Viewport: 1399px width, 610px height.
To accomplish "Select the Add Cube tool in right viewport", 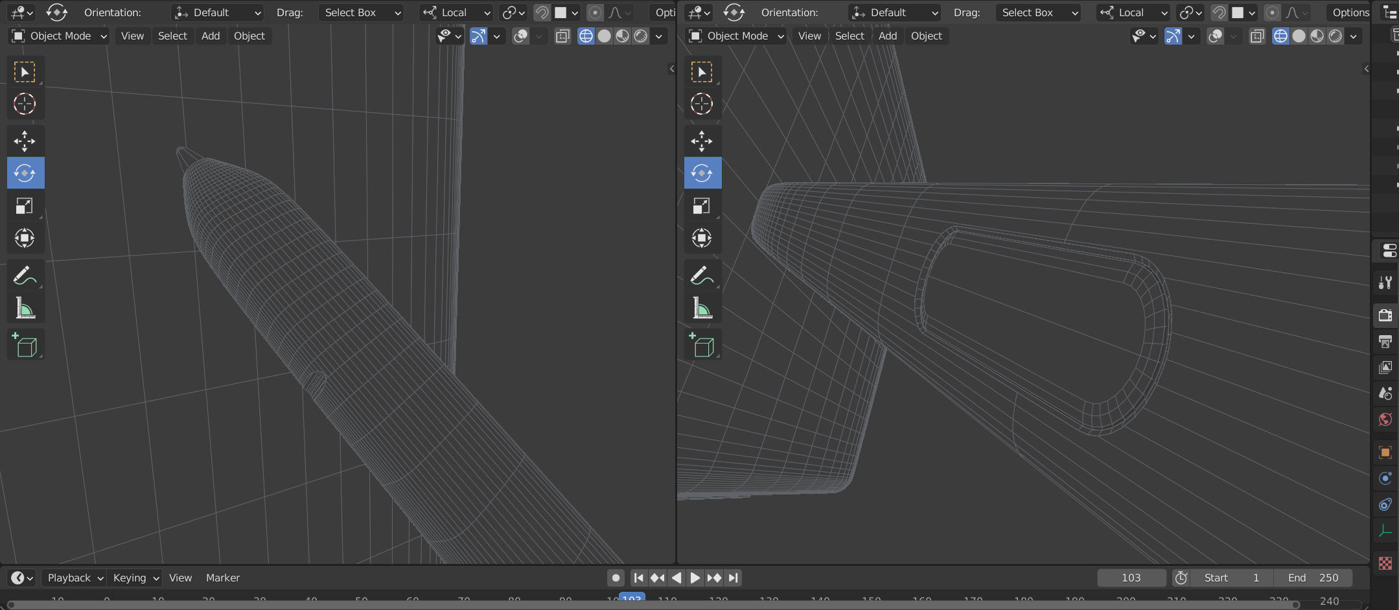I will [x=702, y=346].
